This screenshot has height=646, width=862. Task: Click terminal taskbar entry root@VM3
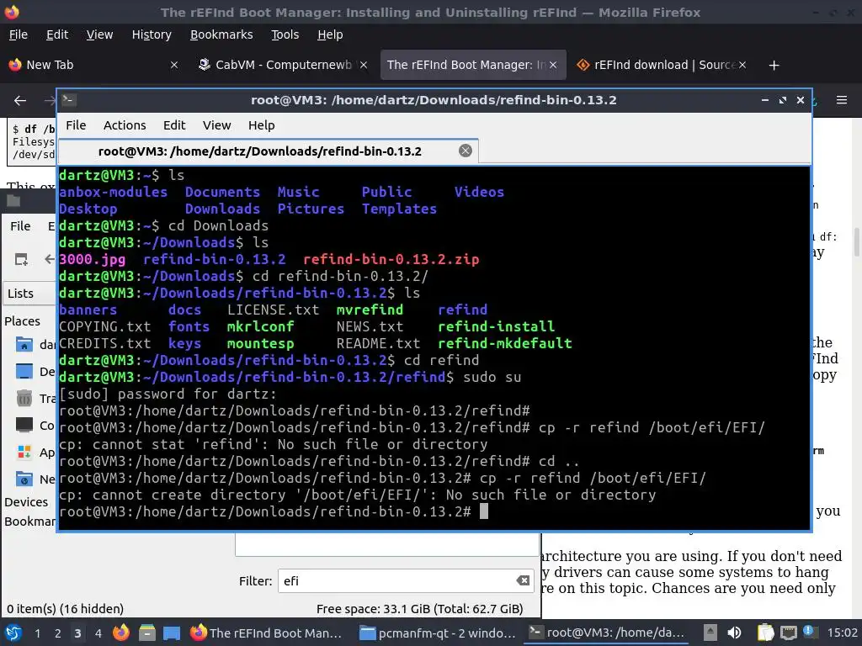coord(606,633)
